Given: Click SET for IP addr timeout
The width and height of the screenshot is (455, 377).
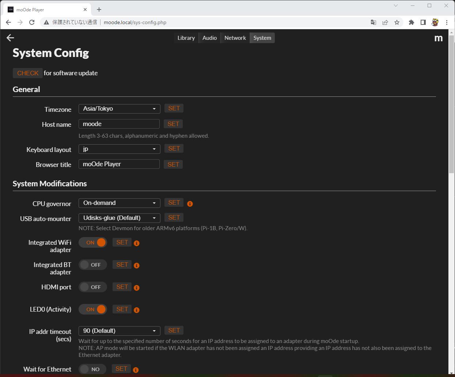Looking at the screenshot, I should 174,331.
